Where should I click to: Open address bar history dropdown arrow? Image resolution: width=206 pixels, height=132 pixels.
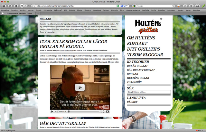[127, 6]
